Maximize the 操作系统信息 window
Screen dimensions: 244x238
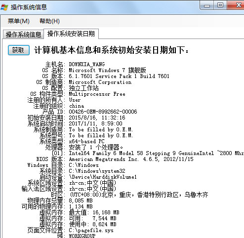[x=220, y=5]
